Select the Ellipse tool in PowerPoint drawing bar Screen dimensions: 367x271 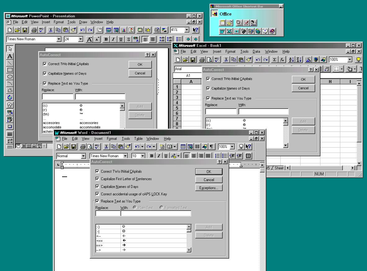pos(10,77)
